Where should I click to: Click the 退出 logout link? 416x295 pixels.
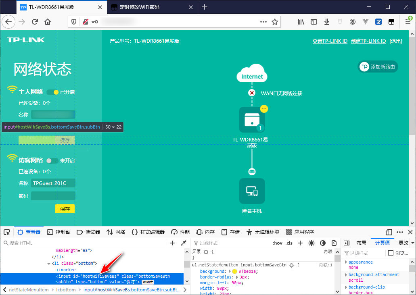pos(396,41)
